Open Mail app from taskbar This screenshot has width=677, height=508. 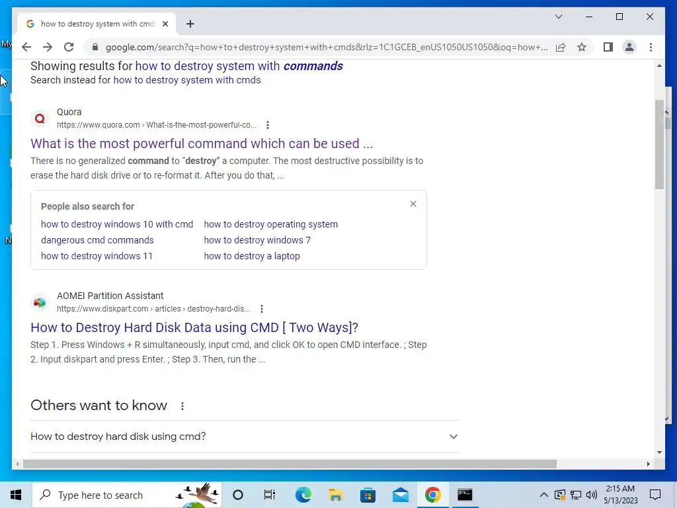coord(400,495)
